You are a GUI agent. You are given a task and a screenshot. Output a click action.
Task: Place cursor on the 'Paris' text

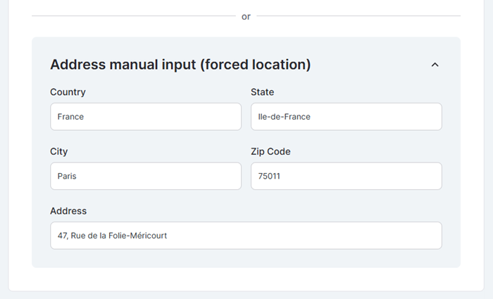click(67, 176)
